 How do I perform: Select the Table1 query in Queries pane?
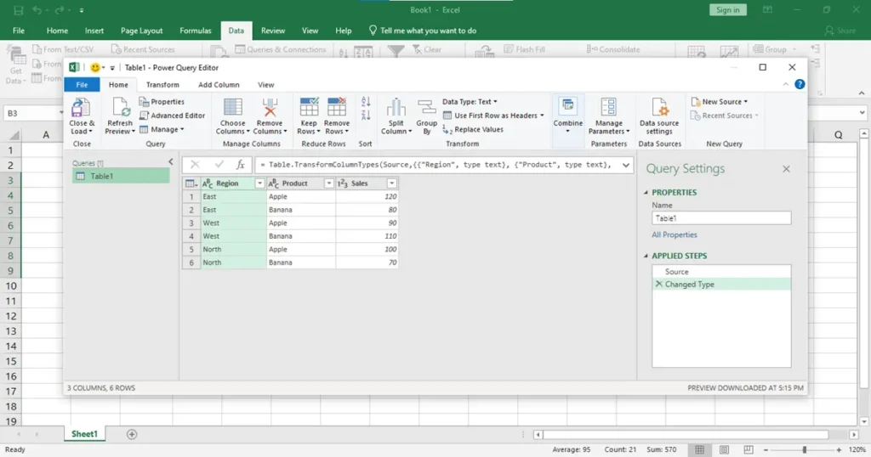click(121, 177)
